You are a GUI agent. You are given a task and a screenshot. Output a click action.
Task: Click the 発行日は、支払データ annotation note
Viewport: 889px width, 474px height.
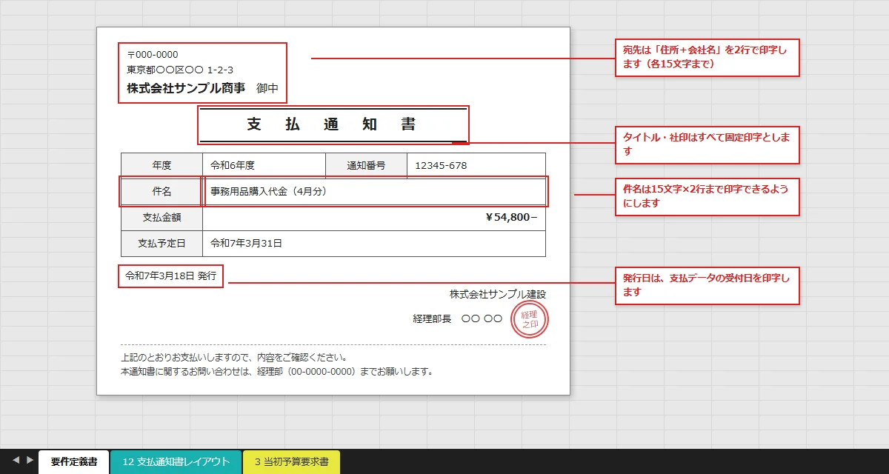707,285
